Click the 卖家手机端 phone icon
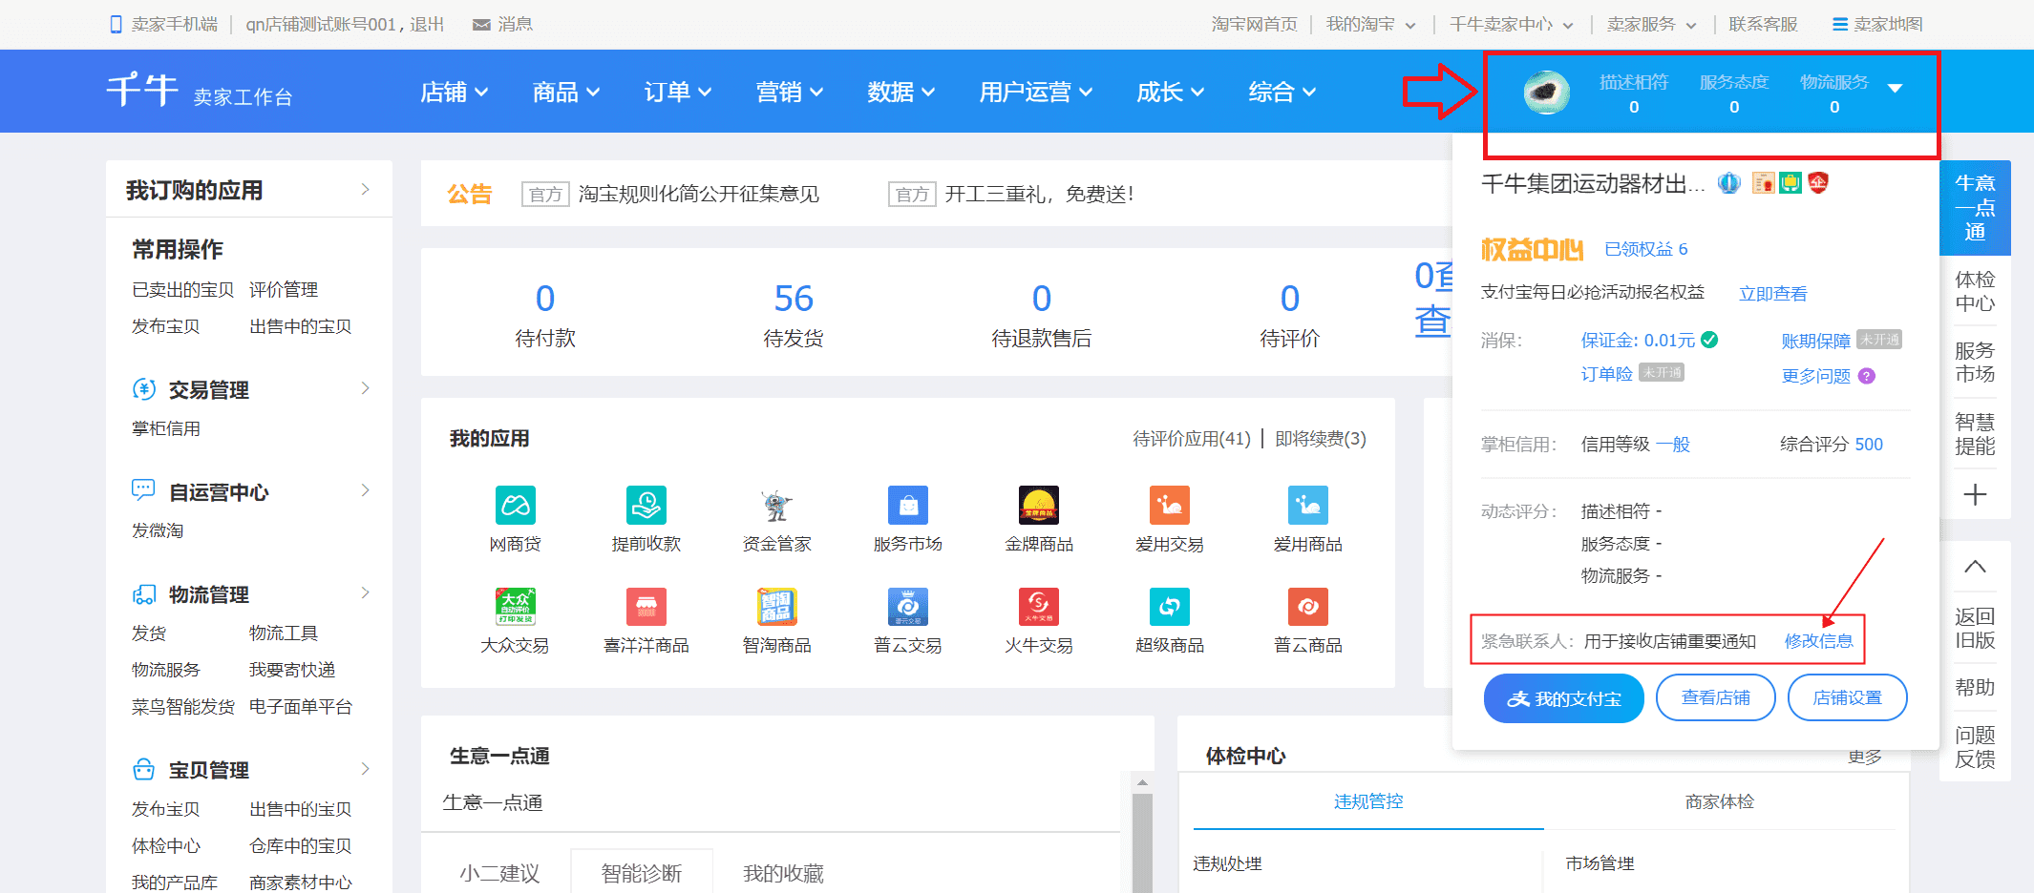Image resolution: width=2034 pixels, height=893 pixels. click(117, 24)
